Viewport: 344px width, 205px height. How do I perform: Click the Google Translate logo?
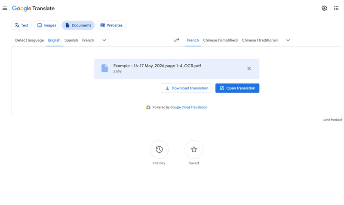coord(33,8)
